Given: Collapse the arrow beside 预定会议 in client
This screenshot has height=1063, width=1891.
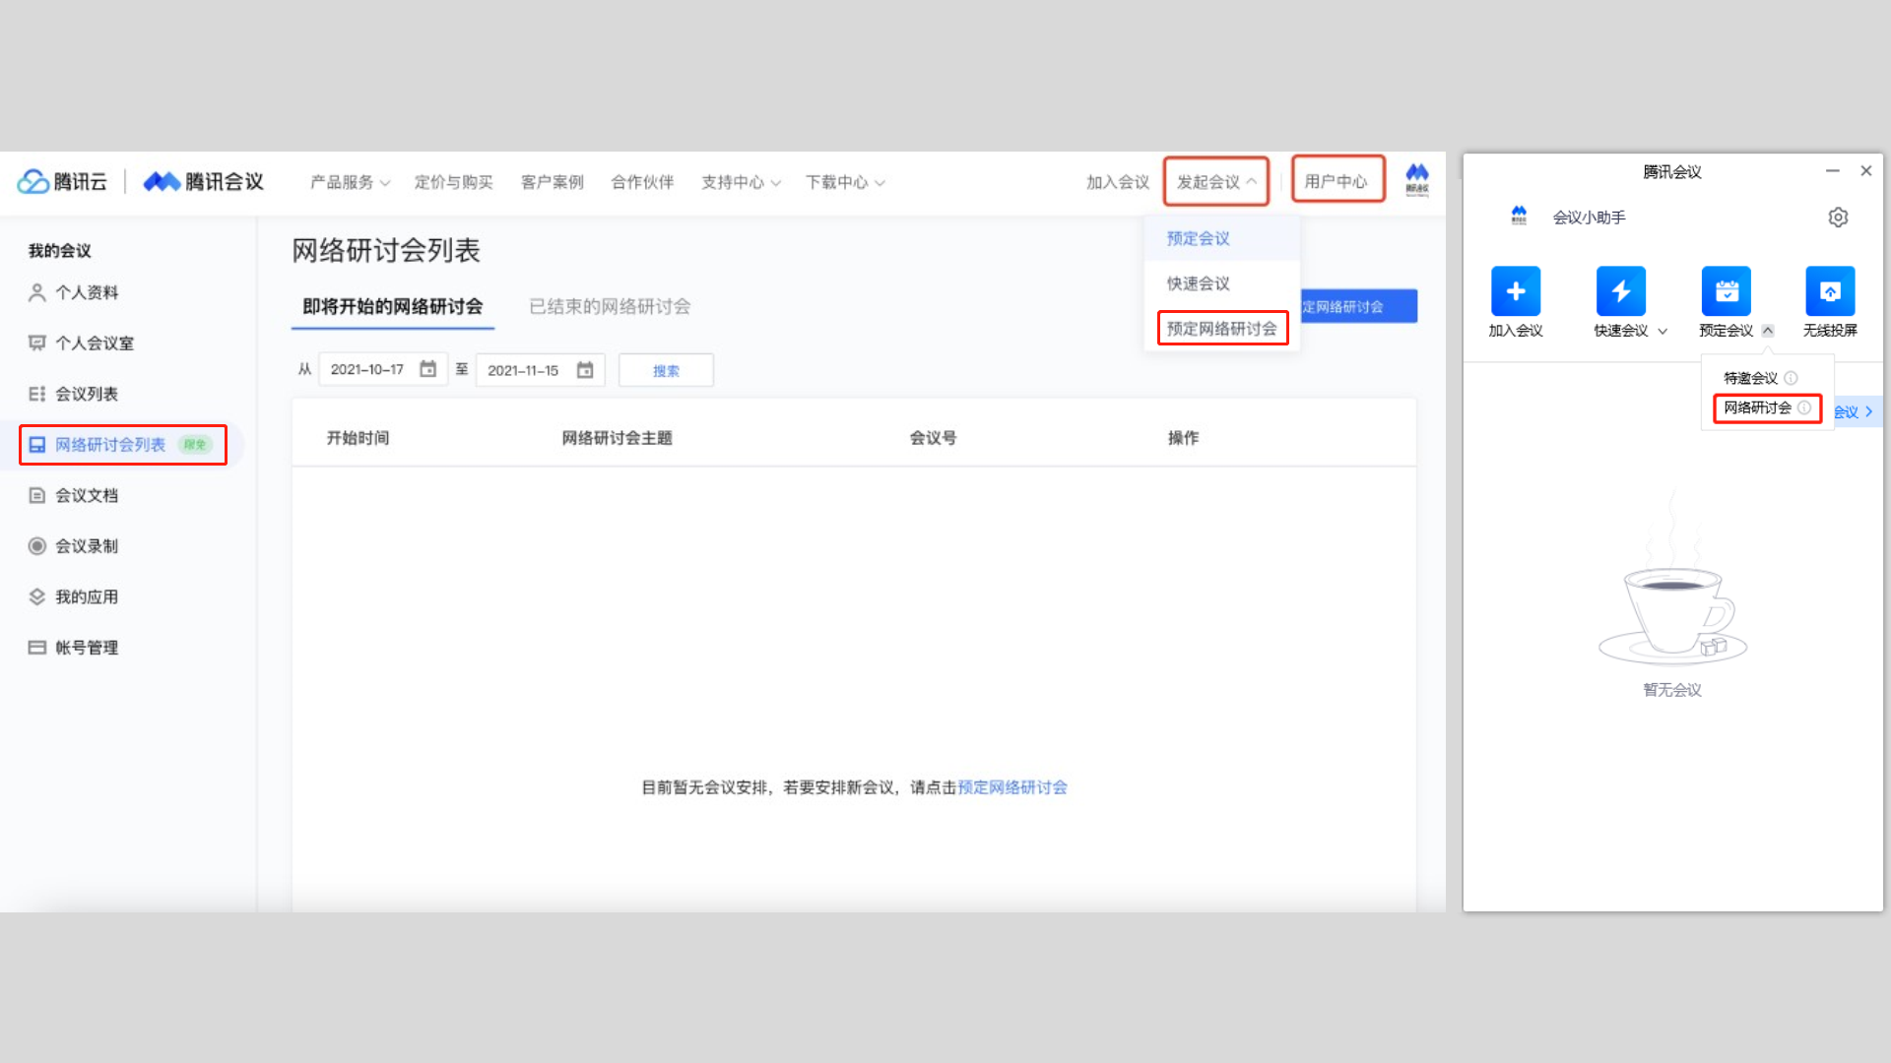Looking at the screenshot, I should click(1768, 331).
